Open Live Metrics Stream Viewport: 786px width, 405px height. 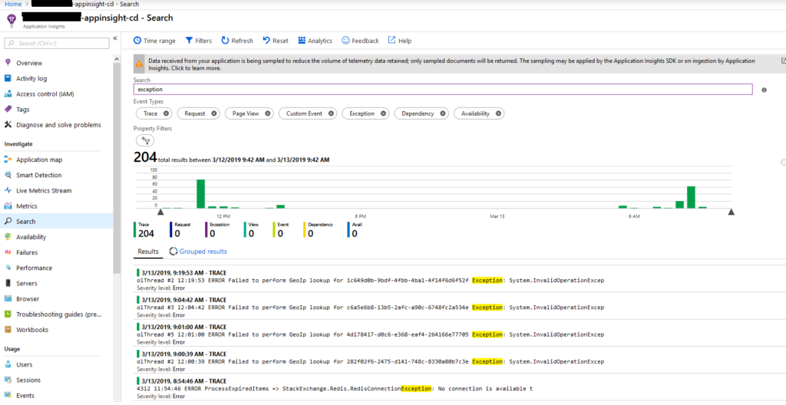(x=44, y=191)
